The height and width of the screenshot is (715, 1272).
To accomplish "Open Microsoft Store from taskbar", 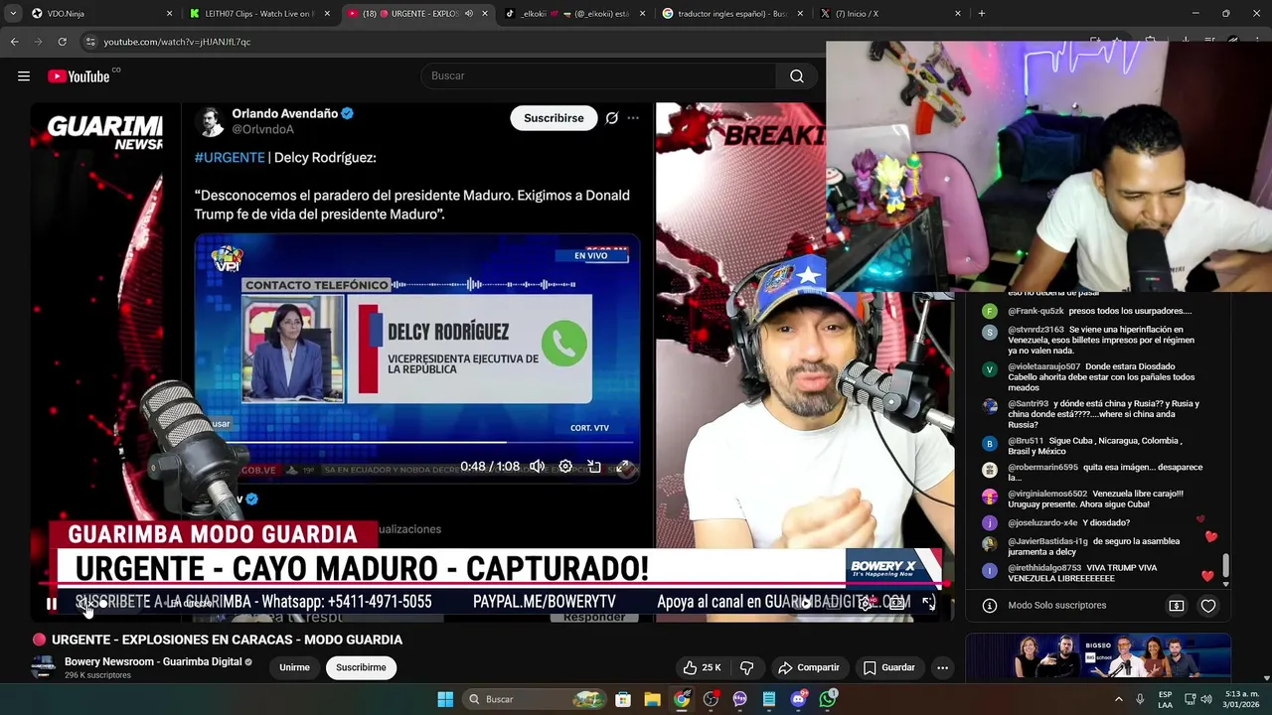I will [623, 699].
